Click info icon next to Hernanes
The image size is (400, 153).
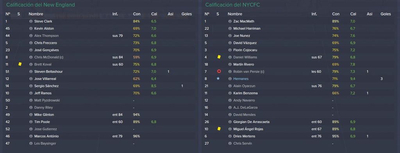(x=230, y=79)
